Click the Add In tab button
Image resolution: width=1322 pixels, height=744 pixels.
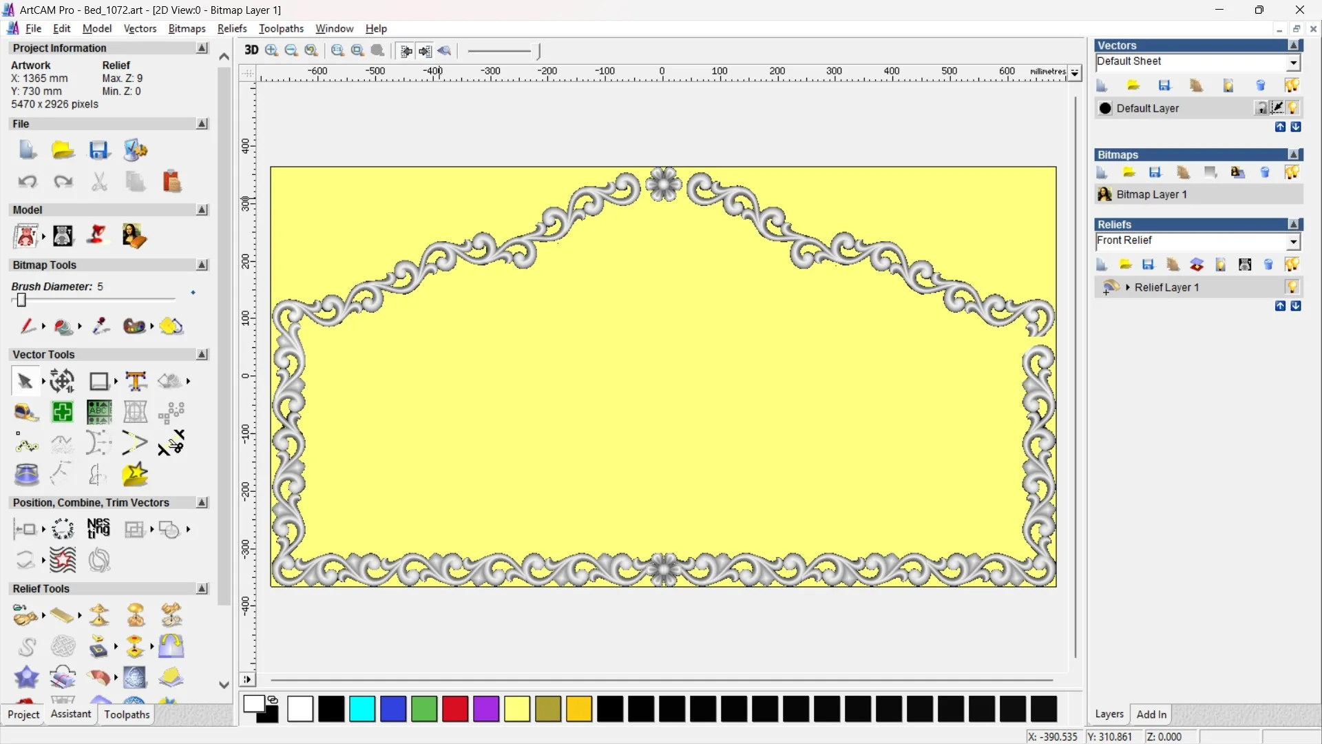(x=1151, y=714)
